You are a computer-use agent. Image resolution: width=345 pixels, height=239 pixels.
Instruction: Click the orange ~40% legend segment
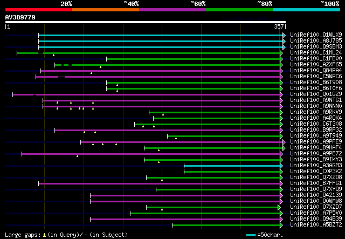[x=106, y=10]
